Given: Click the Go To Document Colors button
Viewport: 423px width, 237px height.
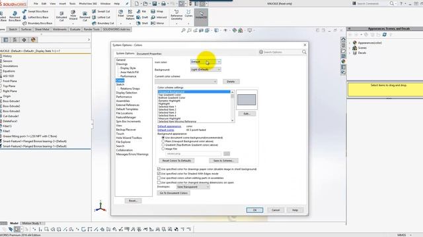Looking at the screenshot, I should 173,193.
